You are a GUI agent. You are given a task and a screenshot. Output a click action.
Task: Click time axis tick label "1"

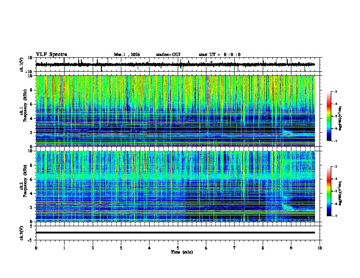pos(64,248)
